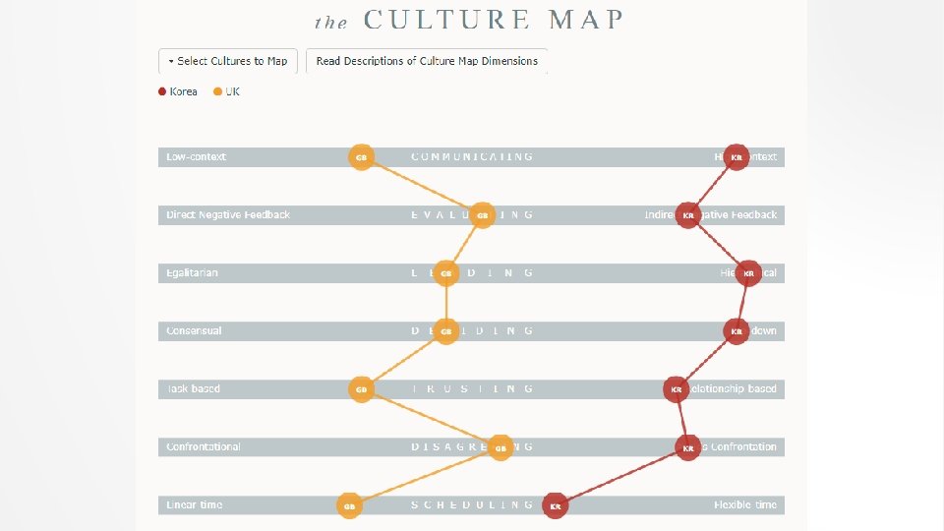944x531 pixels.
Task: Click the Culture Map title heading
Action: pyautogui.click(x=469, y=20)
